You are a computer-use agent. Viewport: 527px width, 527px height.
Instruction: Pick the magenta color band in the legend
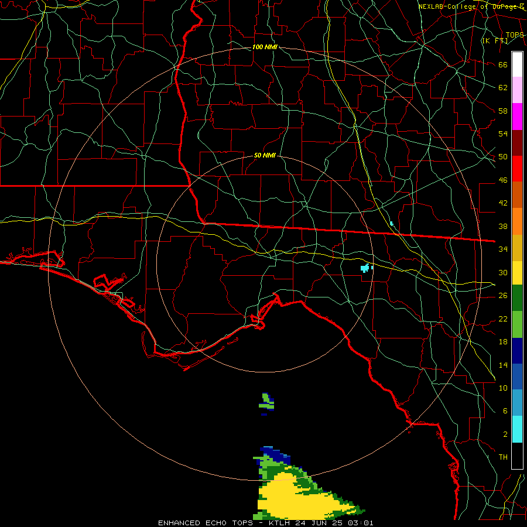click(517, 117)
